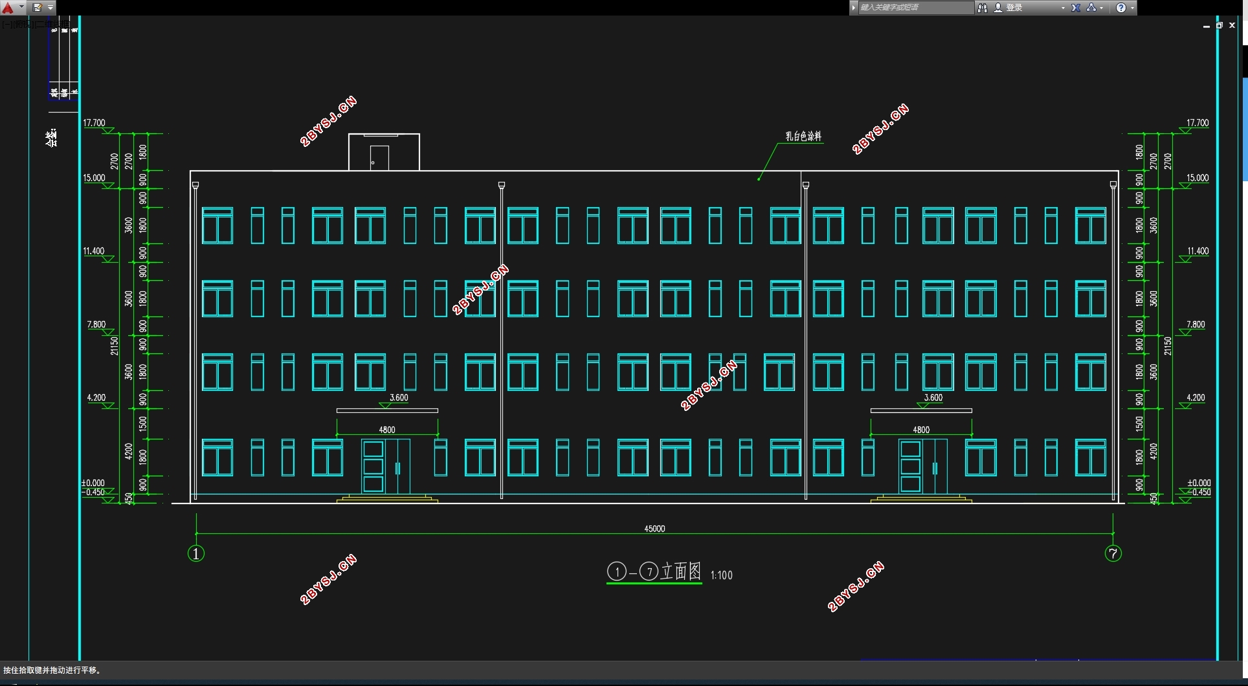Image resolution: width=1248 pixels, height=686 pixels.
Task: Focus the keyword search input field
Action: pyautogui.click(x=915, y=8)
